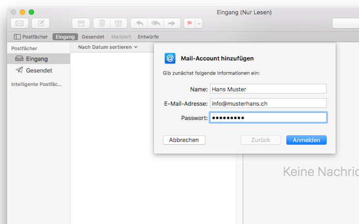Click into the Passwort field
The width and height of the screenshot is (359, 224).
(x=268, y=117)
